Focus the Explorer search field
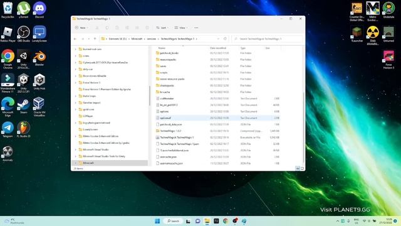This screenshot has width=401, height=226. tap(267, 39)
